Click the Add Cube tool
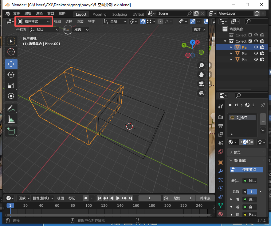Image resolution: width=271 pixels, height=226 pixels. (11, 131)
